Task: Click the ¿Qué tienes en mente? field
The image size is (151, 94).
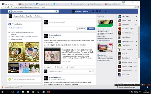Action: point(69,22)
